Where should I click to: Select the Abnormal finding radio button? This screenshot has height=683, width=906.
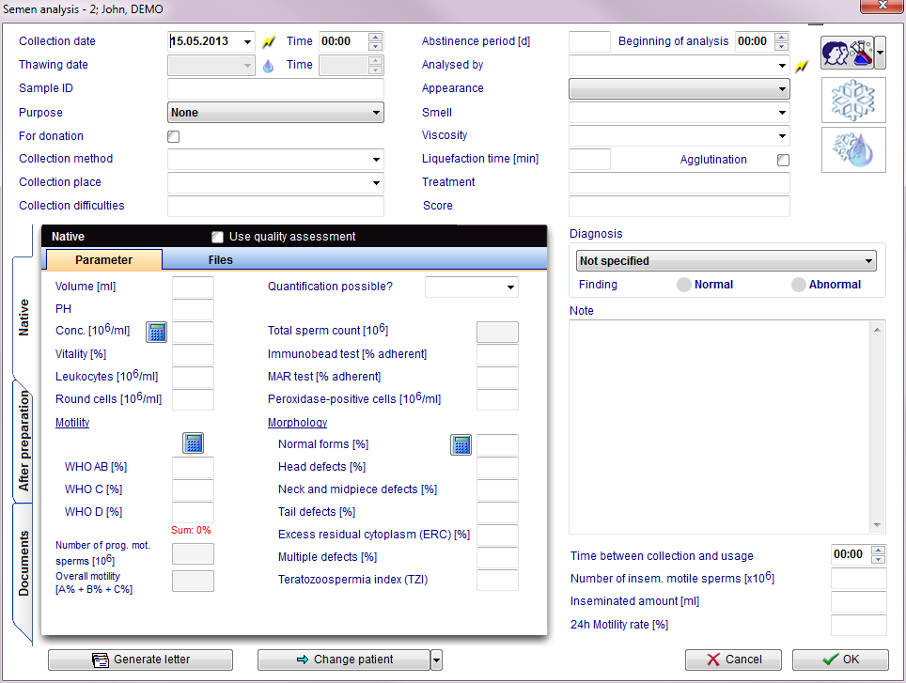[x=799, y=285]
